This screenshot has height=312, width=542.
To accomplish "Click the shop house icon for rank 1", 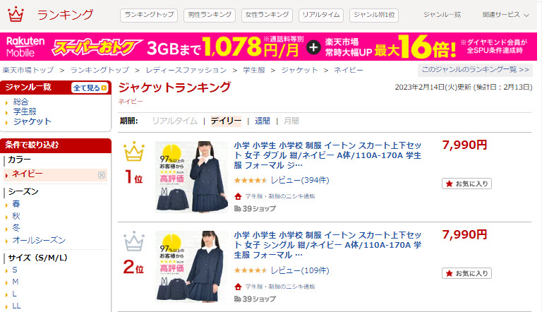I will [x=238, y=196].
